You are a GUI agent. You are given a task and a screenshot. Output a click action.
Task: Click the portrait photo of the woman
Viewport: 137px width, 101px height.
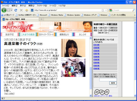(x=73, y=48)
